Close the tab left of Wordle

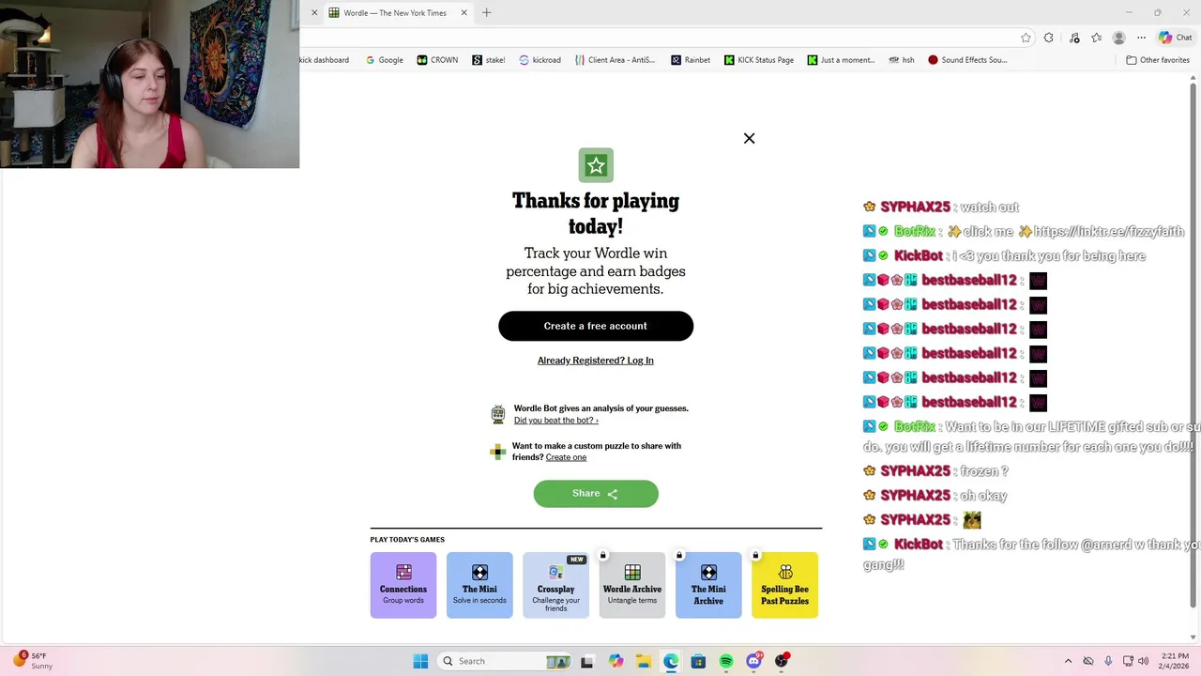coord(314,13)
